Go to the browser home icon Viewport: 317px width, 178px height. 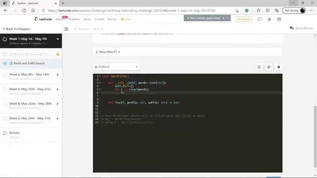tap(33, 10)
